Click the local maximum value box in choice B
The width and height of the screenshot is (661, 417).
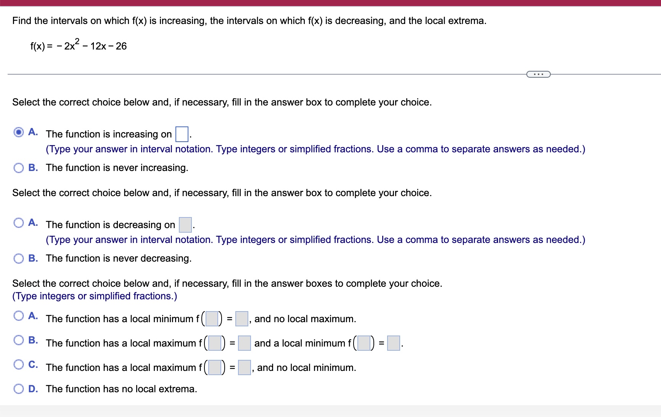tap(244, 343)
